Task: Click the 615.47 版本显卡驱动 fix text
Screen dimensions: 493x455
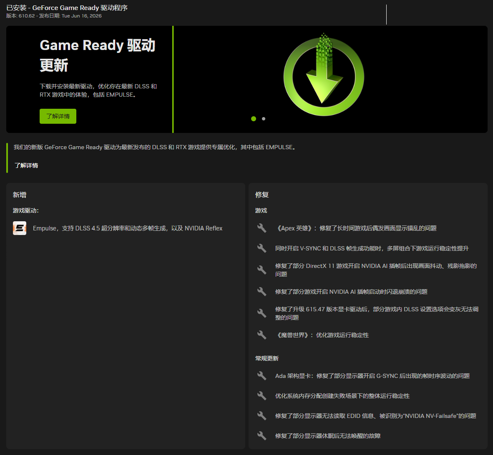Action: (x=377, y=313)
